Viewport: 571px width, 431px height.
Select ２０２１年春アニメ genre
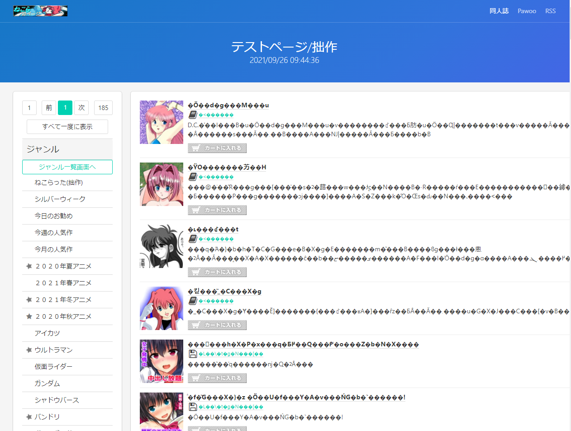pos(67,283)
